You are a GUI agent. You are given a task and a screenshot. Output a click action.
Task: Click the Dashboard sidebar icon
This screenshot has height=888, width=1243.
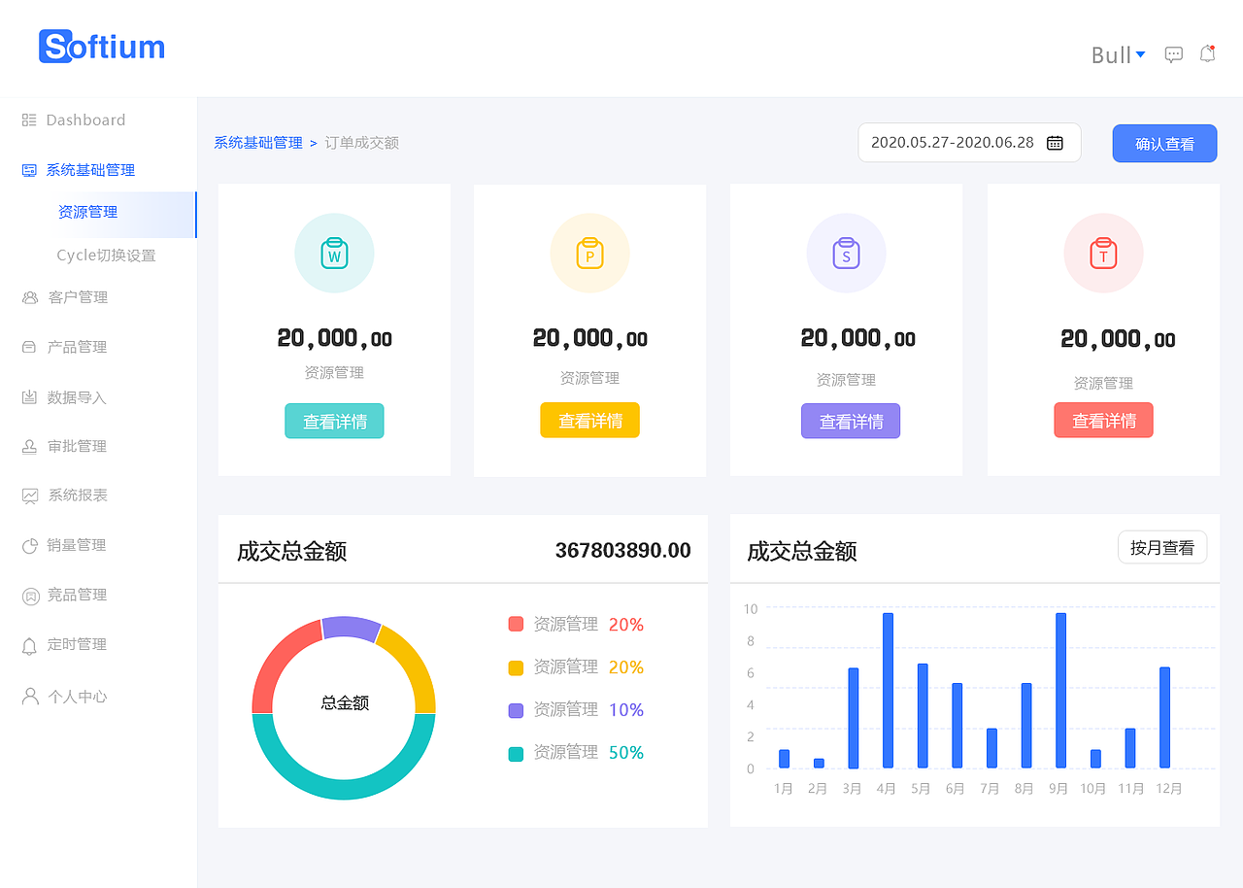coord(29,120)
